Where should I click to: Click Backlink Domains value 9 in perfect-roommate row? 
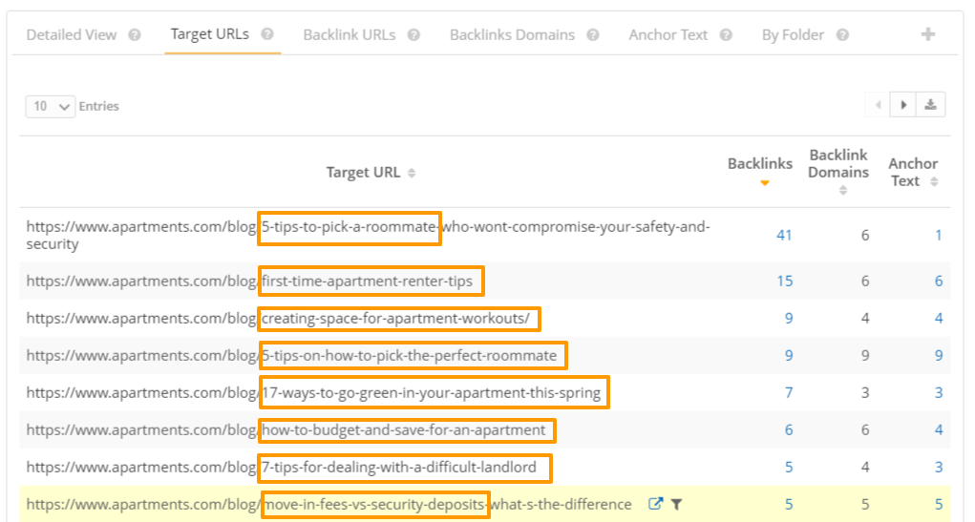(x=865, y=355)
